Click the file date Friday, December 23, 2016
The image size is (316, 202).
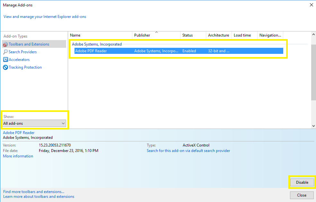(68, 150)
